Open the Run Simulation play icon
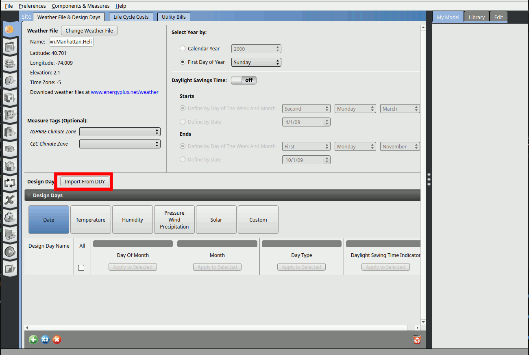 pyautogui.click(x=10, y=252)
